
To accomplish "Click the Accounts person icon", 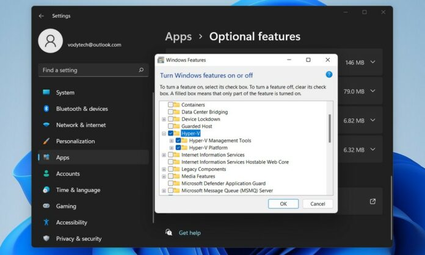I will tap(46, 173).
